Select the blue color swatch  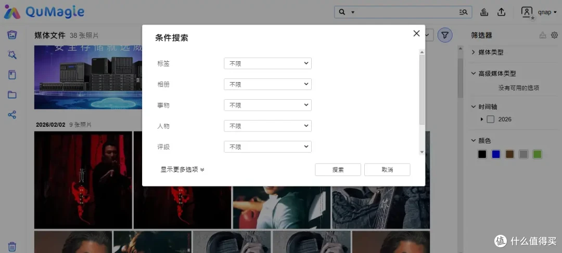click(496, 154)
